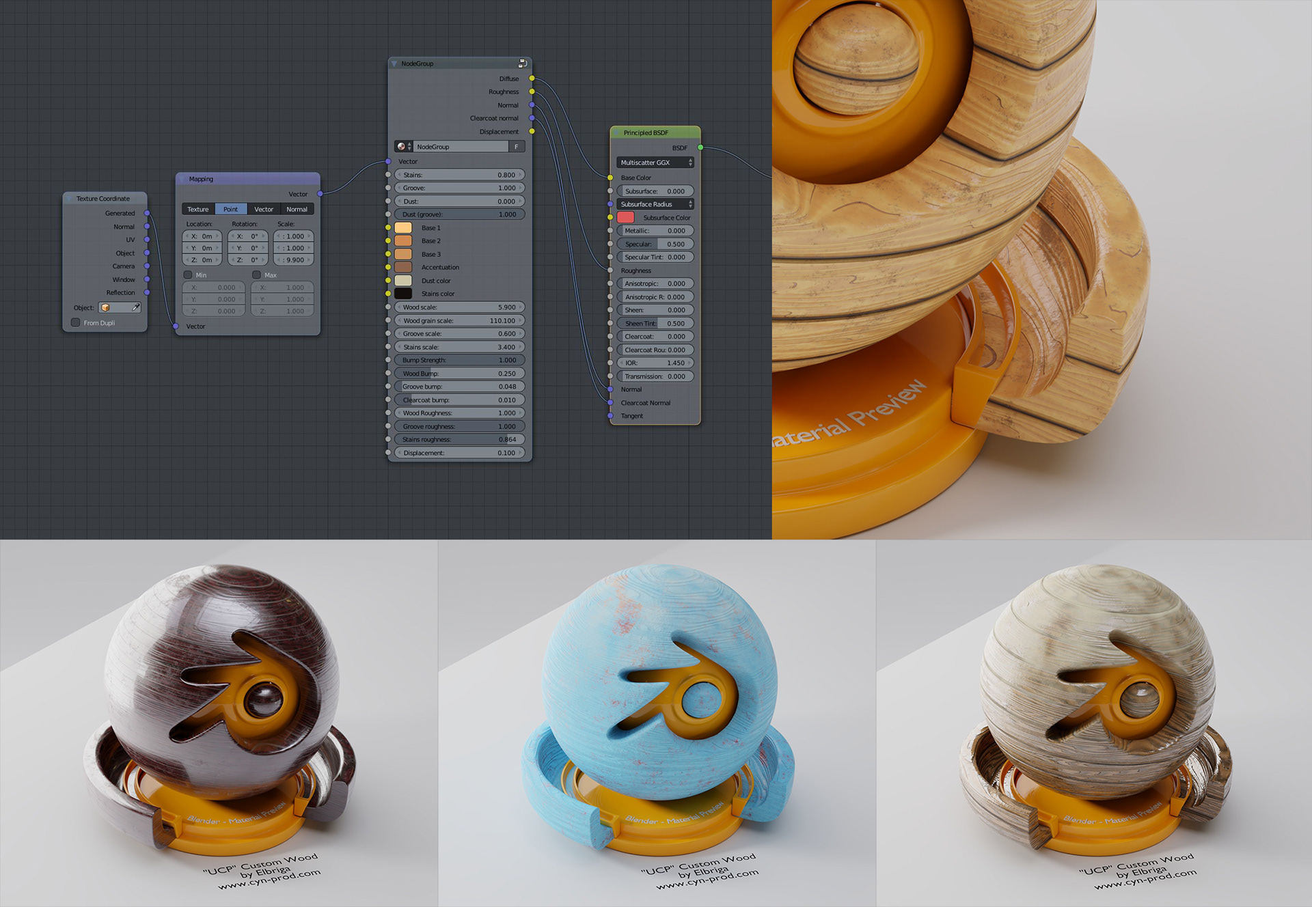The height and width of the screenshot is (907, 1312).
Task: Click the Subsurface Color input socket
Action: (610, 217)
